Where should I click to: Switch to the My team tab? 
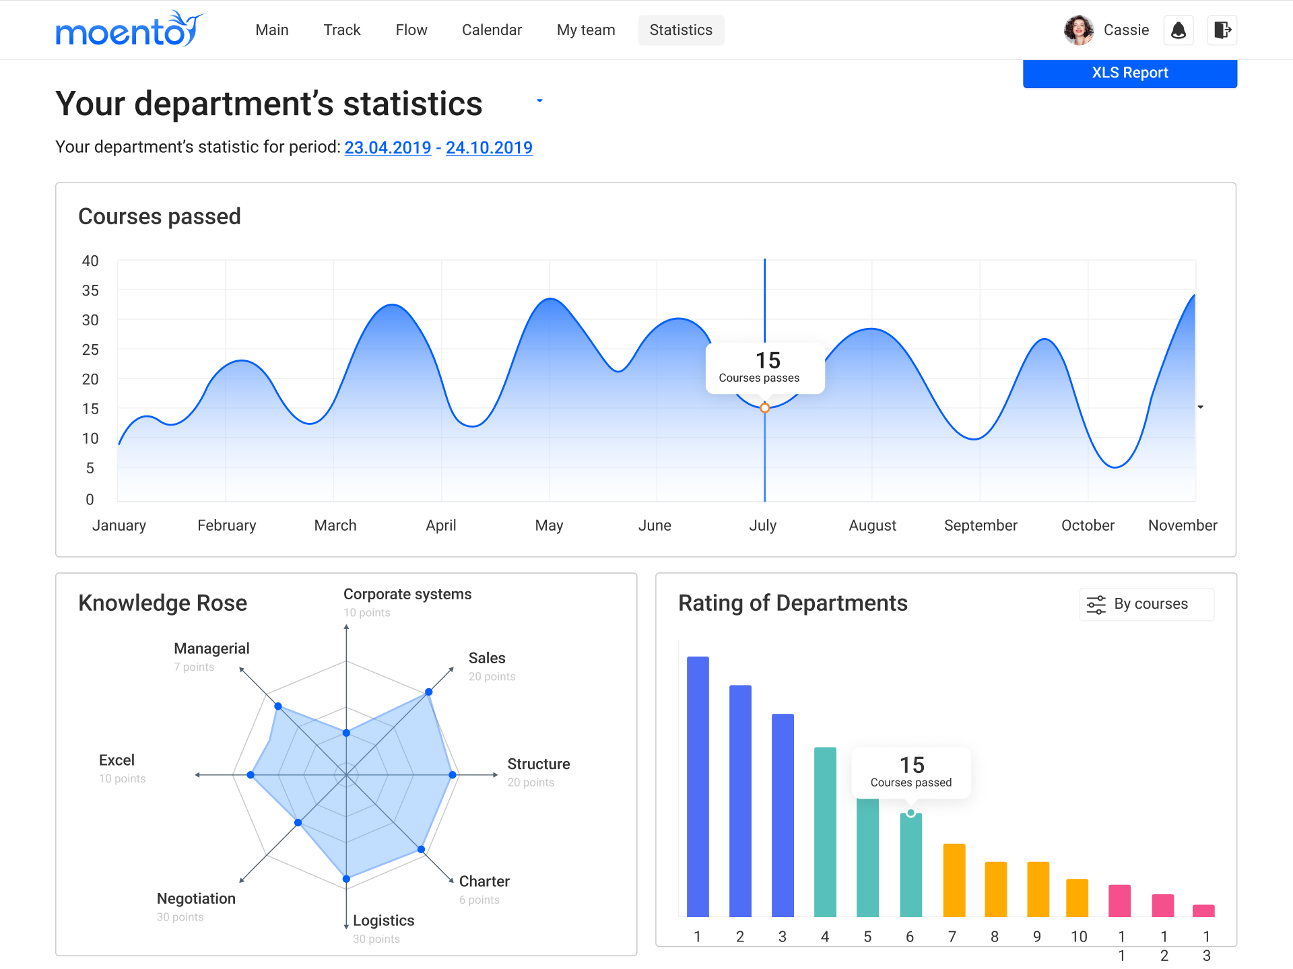point(585,30)
